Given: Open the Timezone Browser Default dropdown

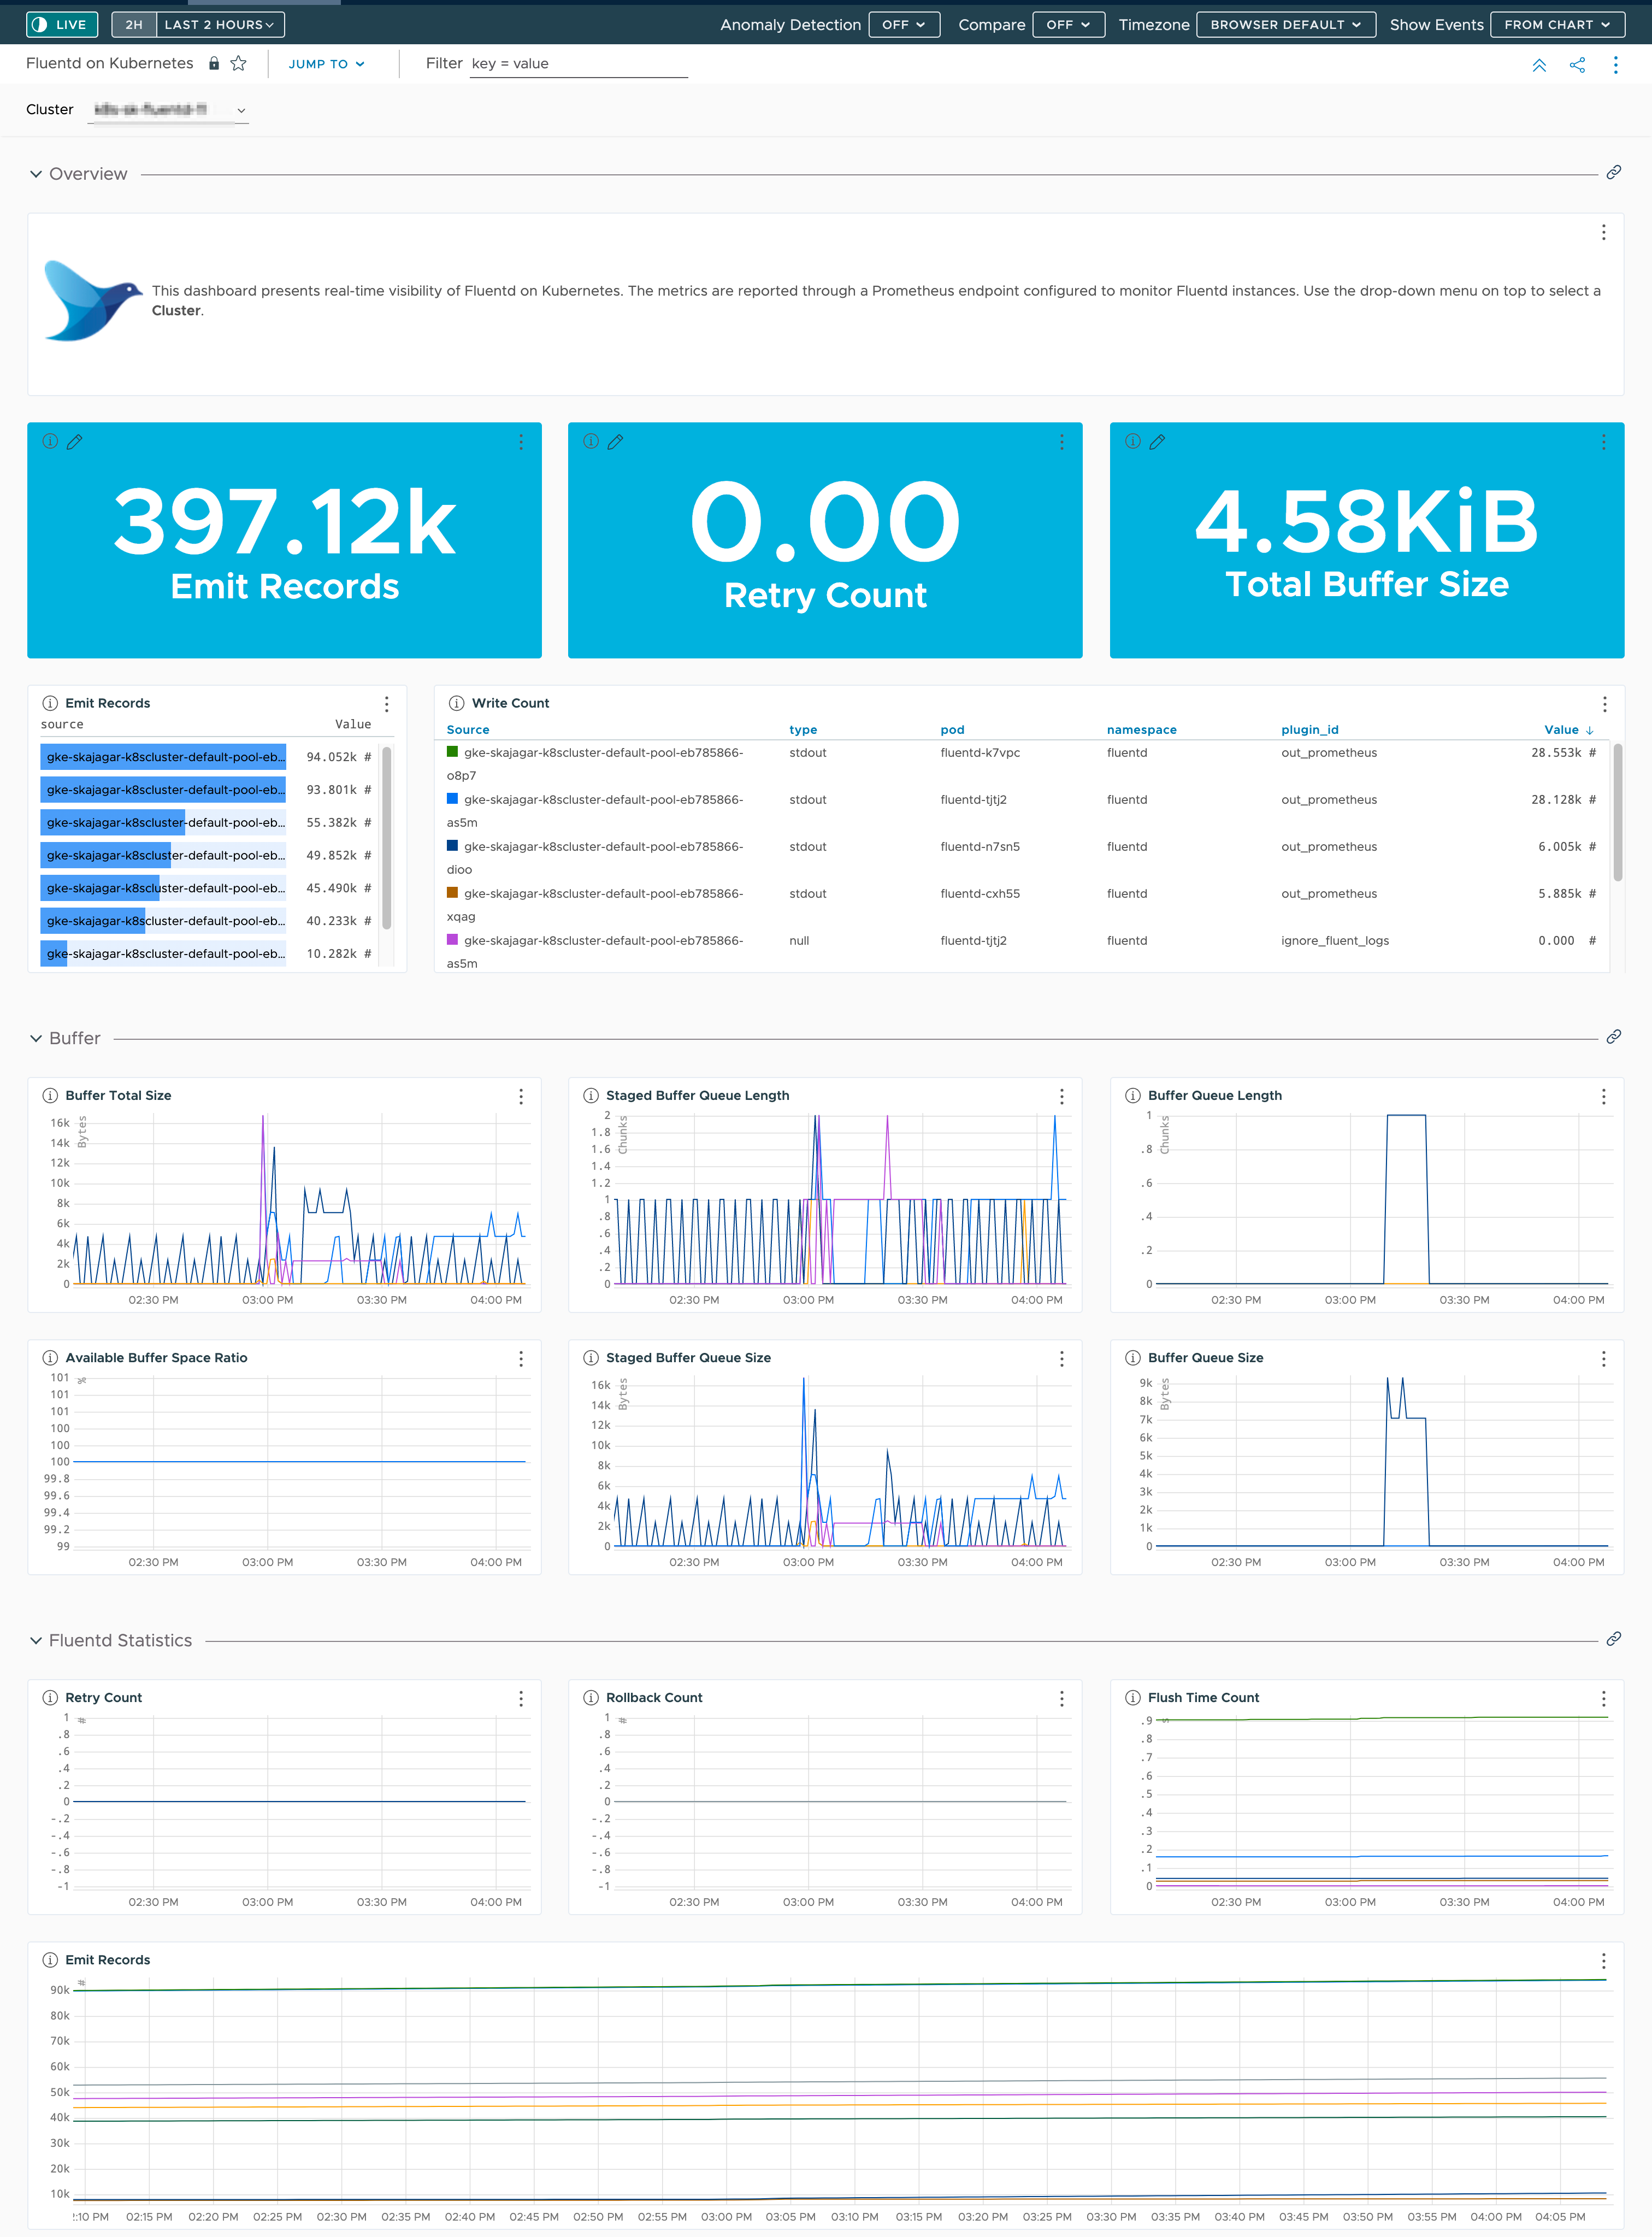Looking at the screenshot, I should tap(1285, 24).
